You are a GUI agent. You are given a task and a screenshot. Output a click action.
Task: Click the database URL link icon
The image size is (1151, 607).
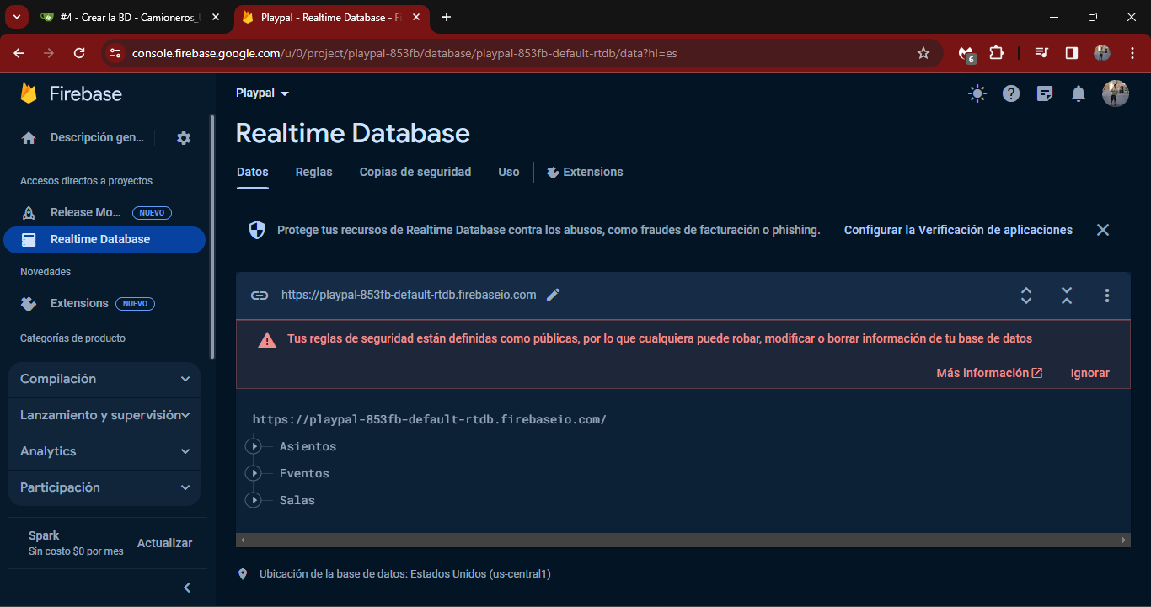tap(260, 296)
